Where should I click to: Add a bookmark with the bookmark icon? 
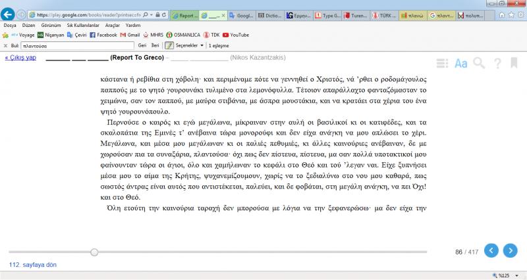click(x=514, y=62)
